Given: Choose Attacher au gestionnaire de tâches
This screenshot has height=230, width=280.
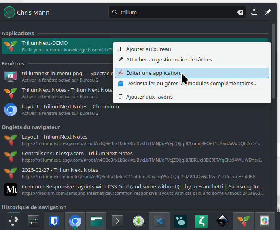Looking at the screenshot, I should tap(192, 59).
